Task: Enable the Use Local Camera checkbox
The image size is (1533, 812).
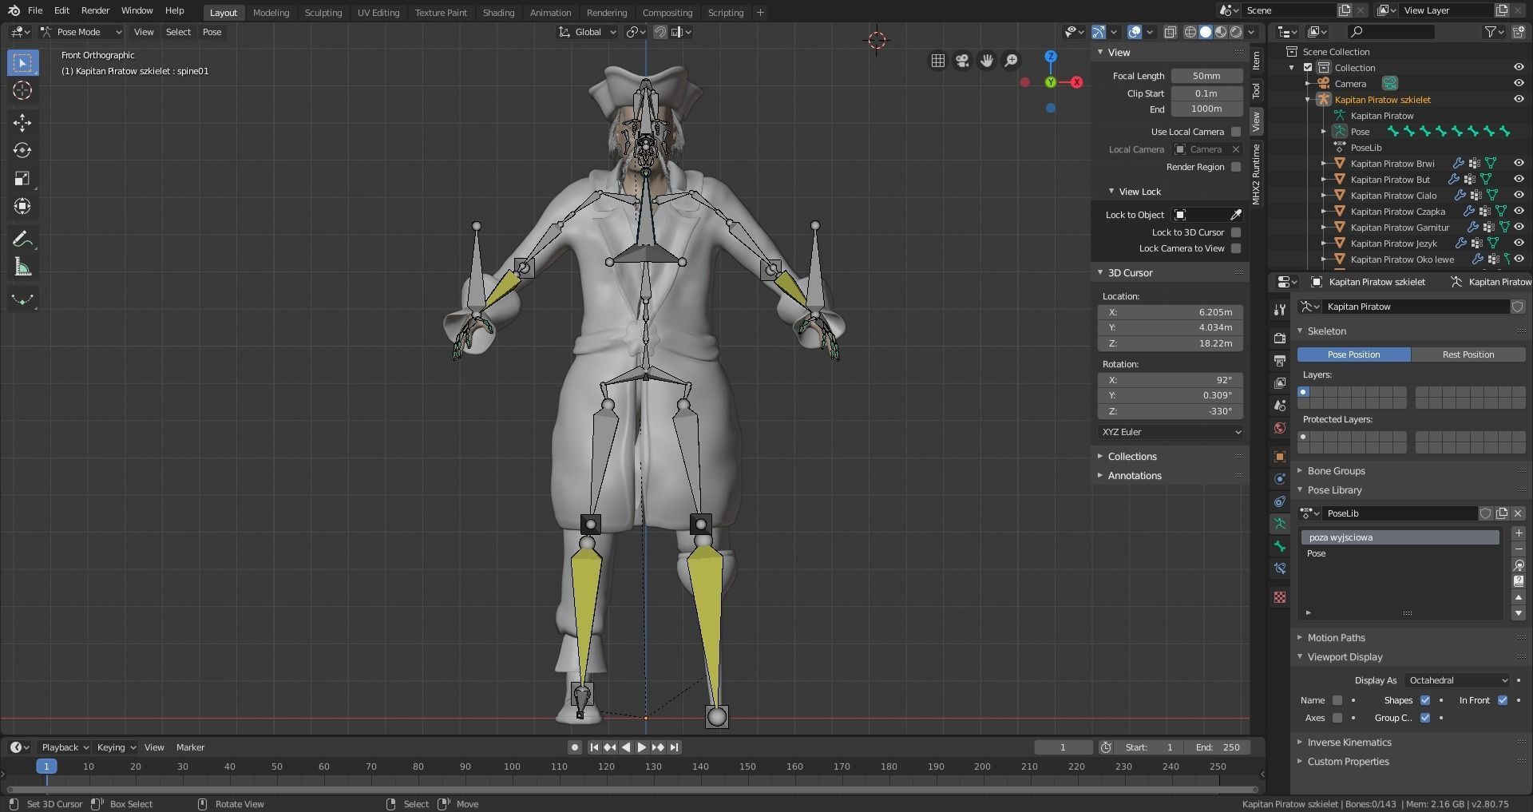Action: coord(1236,132)
